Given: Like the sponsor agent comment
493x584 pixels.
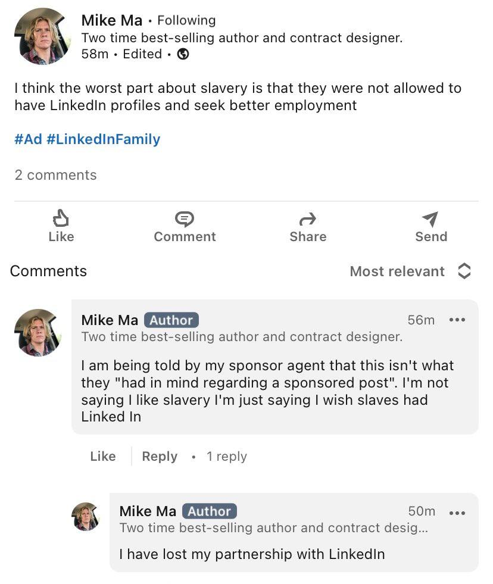Looking at the screenshot, I should pyautogui.click(x=103, y=457).
